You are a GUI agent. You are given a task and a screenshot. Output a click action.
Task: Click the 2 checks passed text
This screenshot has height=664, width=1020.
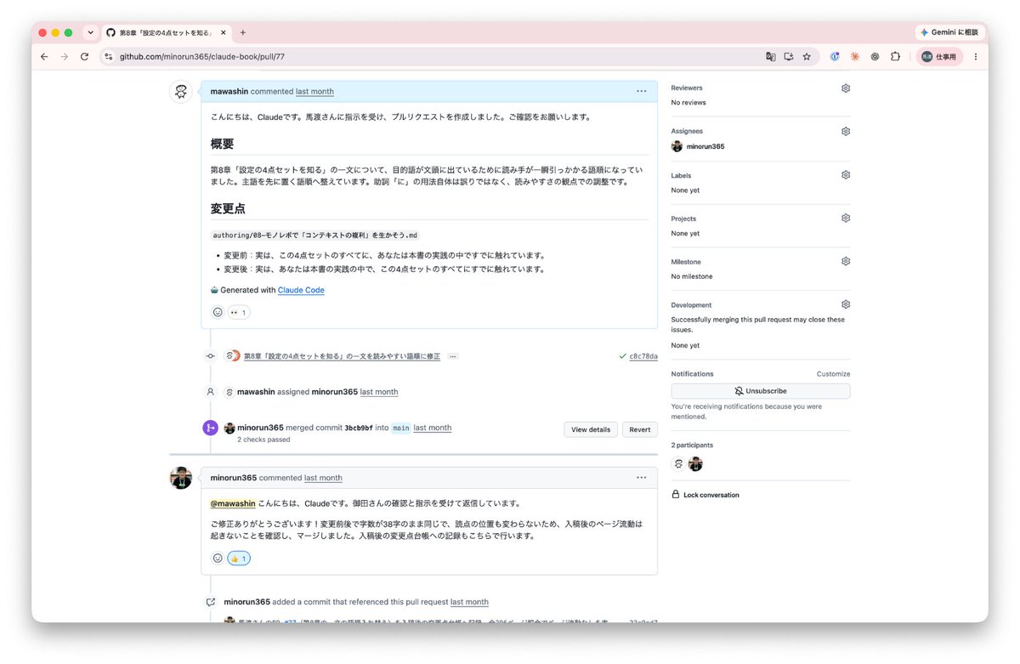pyautogui.click(x=263, y=440)
